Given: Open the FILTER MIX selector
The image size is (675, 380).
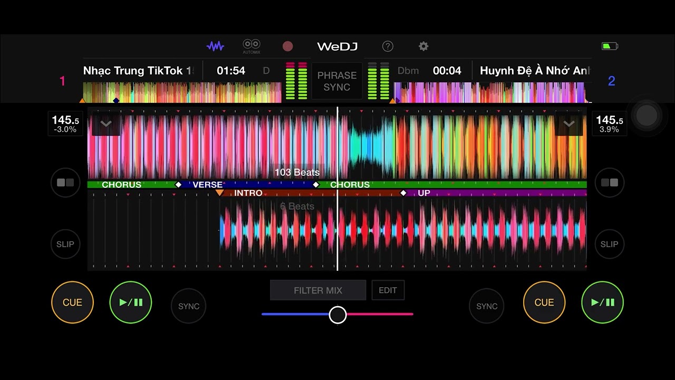Looking at the screenshot, I should coord(318,290).
